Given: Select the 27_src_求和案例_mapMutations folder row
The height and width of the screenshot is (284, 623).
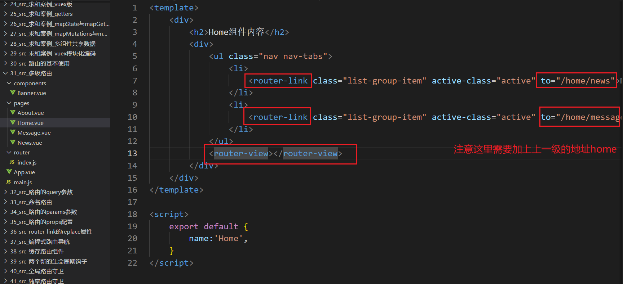Looking at the screenshot, I should 55,33.
